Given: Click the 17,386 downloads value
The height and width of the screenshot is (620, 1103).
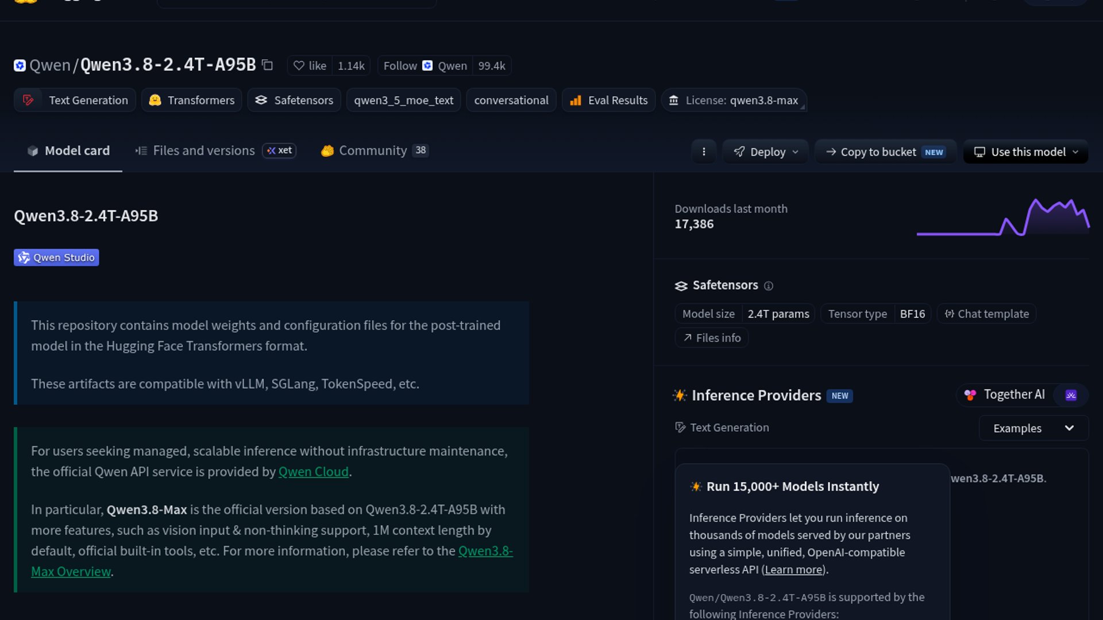Looking at the screenshot, I should [x=694, y=224].
